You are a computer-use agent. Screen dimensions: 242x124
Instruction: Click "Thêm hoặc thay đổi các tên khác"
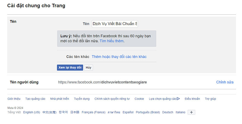click(119, 57)
